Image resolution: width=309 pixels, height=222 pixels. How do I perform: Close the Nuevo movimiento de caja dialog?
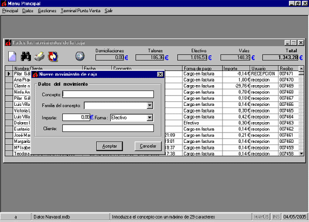coord(160,75)
